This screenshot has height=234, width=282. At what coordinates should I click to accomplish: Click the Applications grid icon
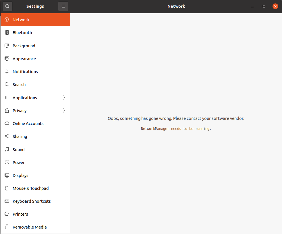pyautogui.click(x=7, y=97)
